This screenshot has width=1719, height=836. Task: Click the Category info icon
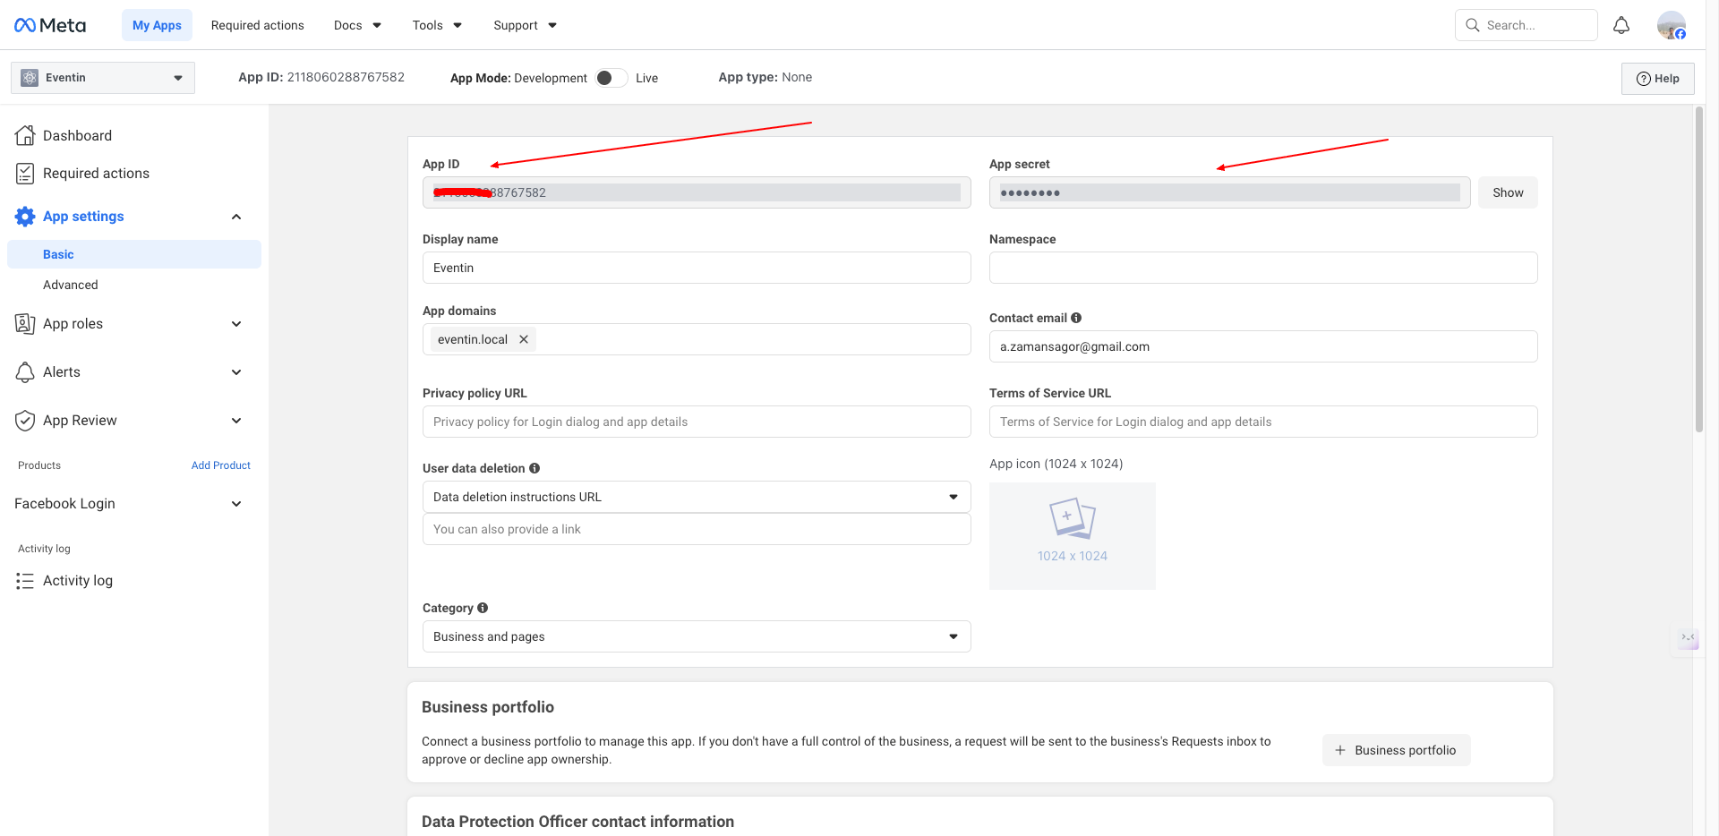point(483,608)
